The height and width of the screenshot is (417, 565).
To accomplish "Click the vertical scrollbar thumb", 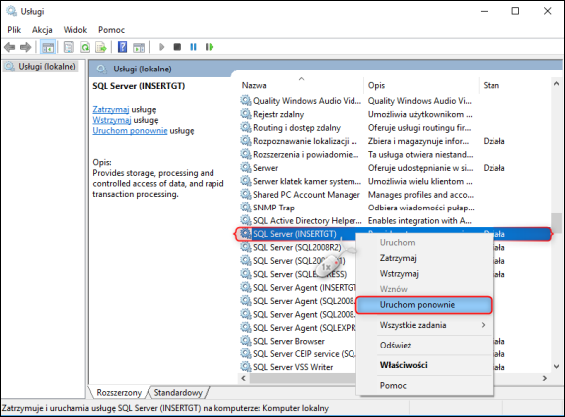I will [556, 223].
